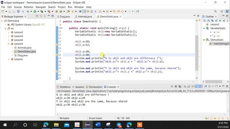Viewport: 230px width, 129px height.
Task: Open the File menu
Action: [3, 7]
